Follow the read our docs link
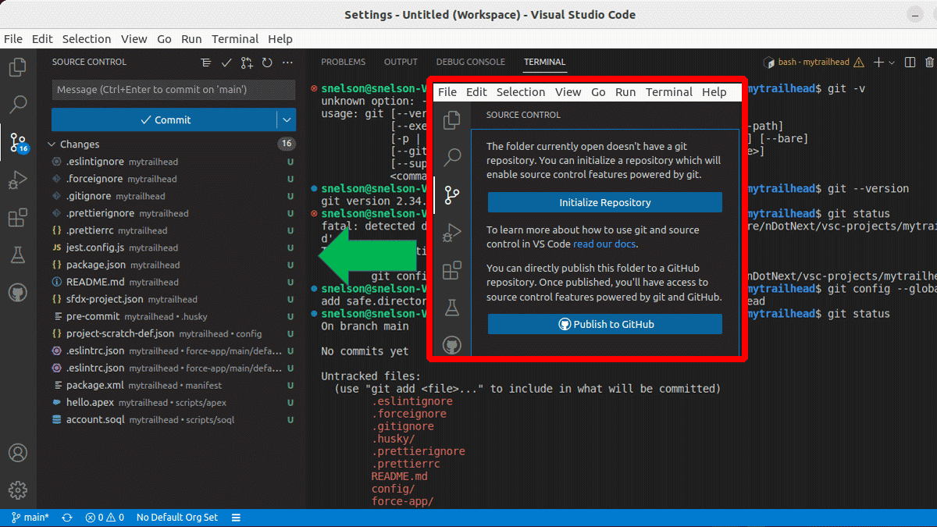937x527 pixels. [x=605, y=244]
